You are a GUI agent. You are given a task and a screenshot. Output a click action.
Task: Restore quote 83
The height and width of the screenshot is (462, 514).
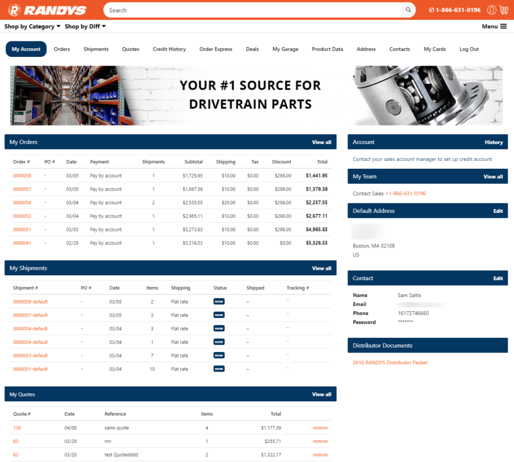tap(320, 441)
